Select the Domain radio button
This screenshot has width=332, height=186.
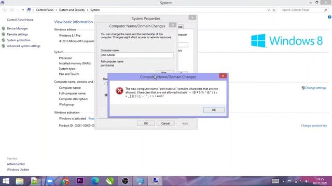coord(106,84)
